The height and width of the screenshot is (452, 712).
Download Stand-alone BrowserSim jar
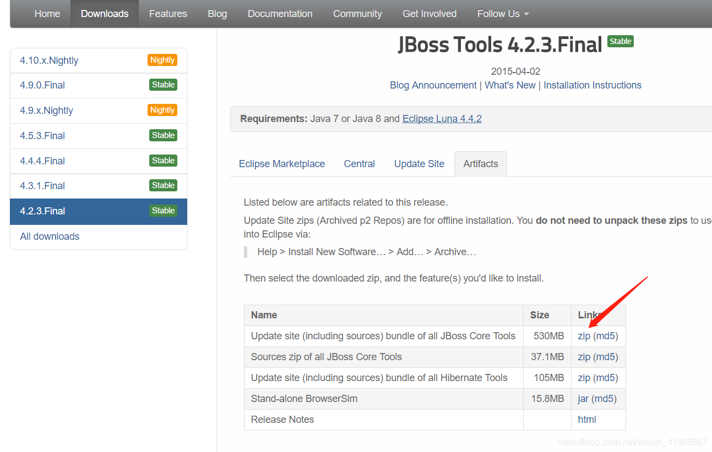pos(583,399)
